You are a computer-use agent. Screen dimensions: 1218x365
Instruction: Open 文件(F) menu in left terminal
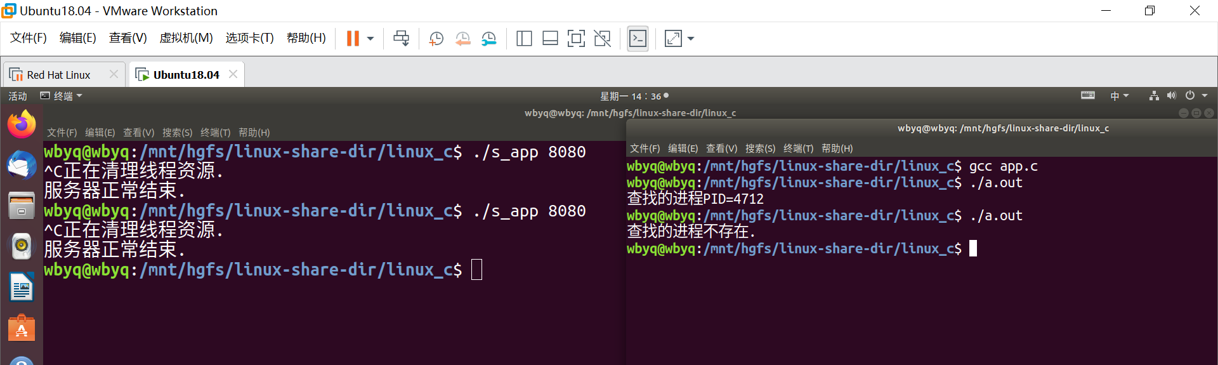pyautogui.click(x=62, y=133)
